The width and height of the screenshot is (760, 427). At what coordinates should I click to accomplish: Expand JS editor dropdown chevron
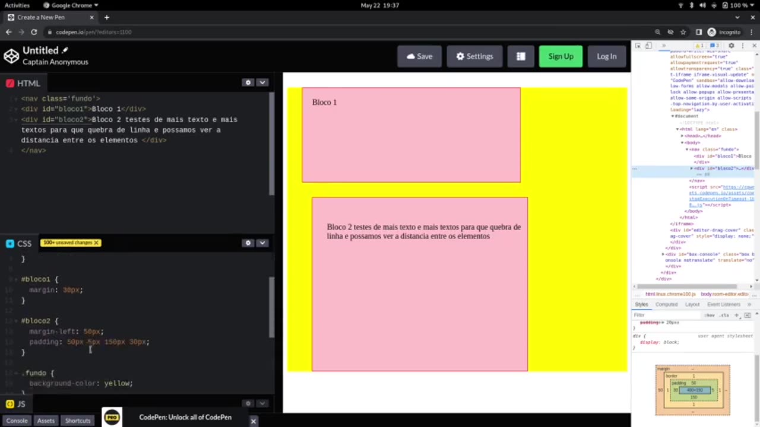tap(262, 404)
